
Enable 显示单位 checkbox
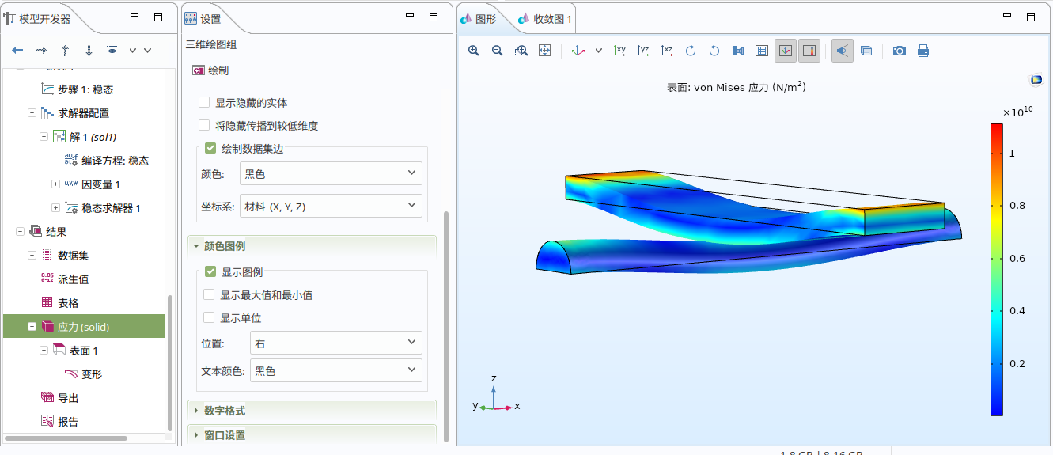[x=209, y=317]
